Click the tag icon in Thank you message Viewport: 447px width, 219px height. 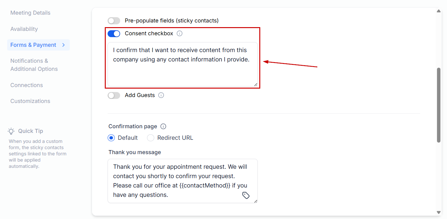tap(246, 195)
